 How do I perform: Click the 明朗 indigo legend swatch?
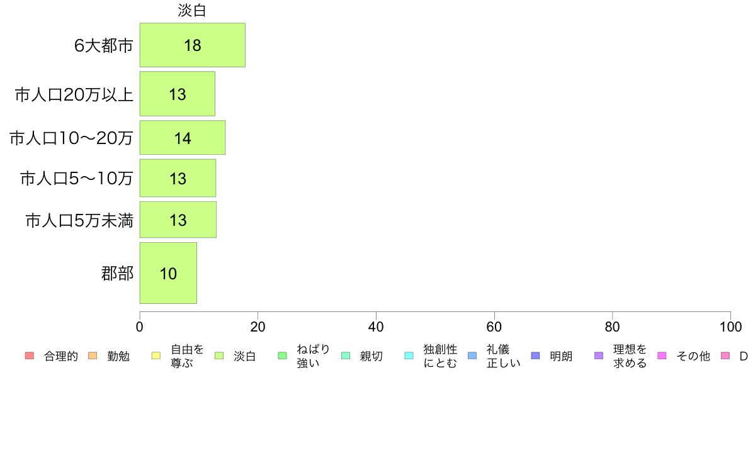pos(535,355)
